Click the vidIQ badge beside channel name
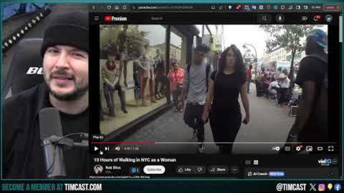The width and height of the screenshot is (344, 193). coord(135,170)
